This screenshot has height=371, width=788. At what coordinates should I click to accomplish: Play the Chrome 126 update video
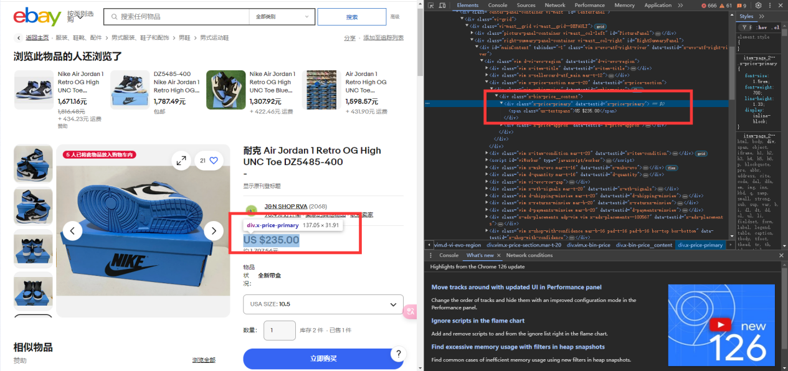coord(721,325)
